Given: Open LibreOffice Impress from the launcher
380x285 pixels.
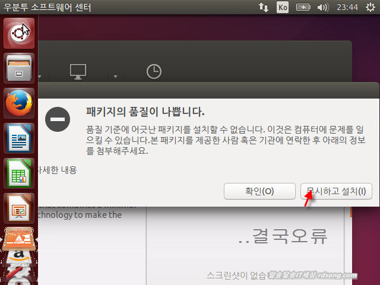Looking at the screenshot, I should [x=19, y=208].
